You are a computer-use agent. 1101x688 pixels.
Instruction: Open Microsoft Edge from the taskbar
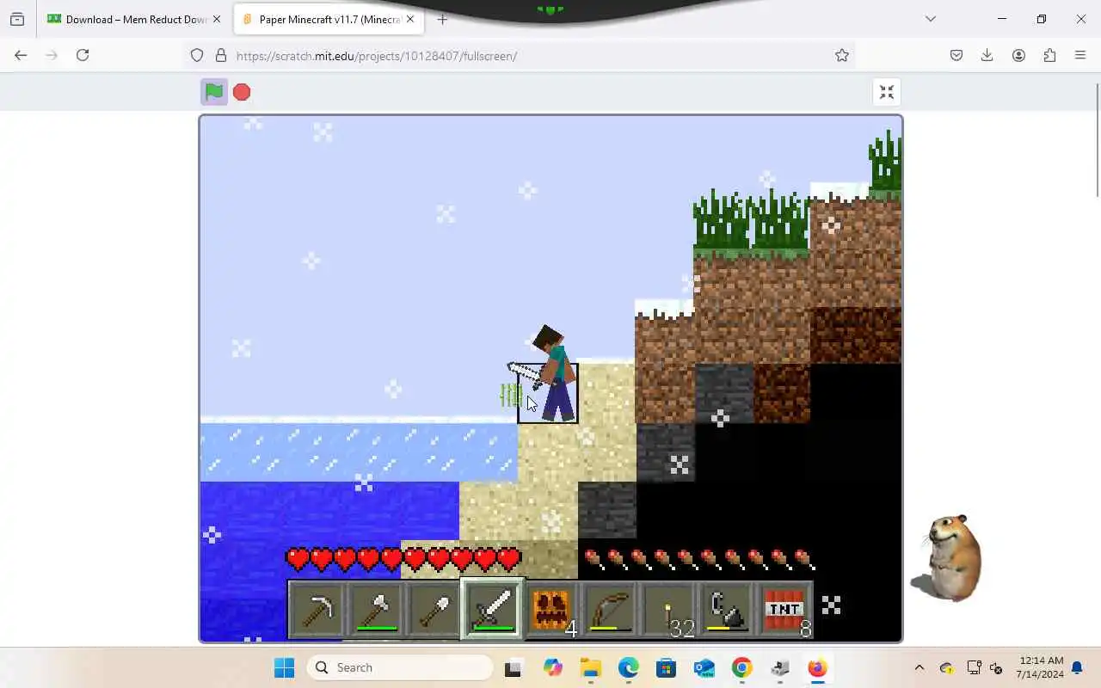(x=628, y=667)
